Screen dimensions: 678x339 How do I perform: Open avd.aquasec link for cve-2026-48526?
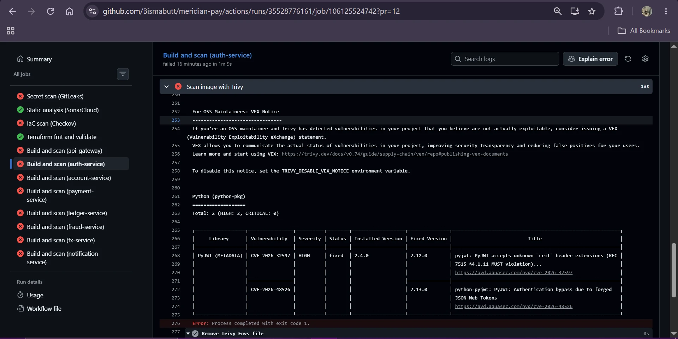point(513,307)
